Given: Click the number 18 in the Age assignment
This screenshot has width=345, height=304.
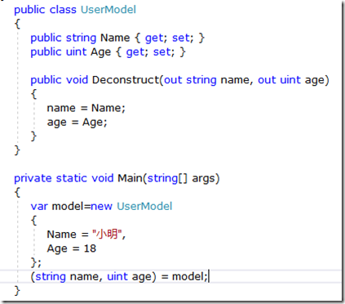Looking at the screenshot, I should pos(90,248).
